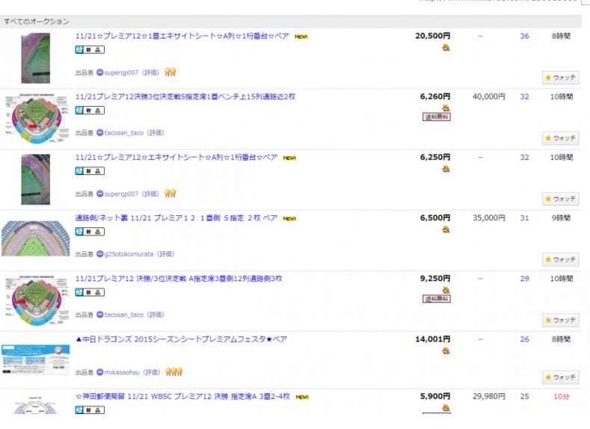Click bid icon under 20,500円 price
590x429 pixels.
pyautogui.click(x=446, y=47)
